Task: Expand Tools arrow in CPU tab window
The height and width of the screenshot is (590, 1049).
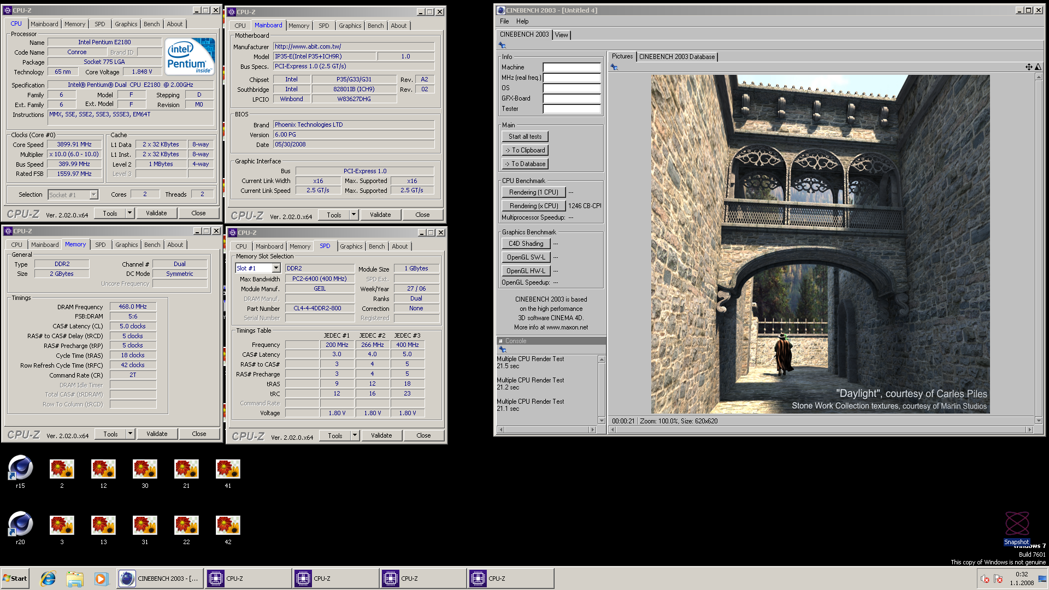Action: click(129, 213)
